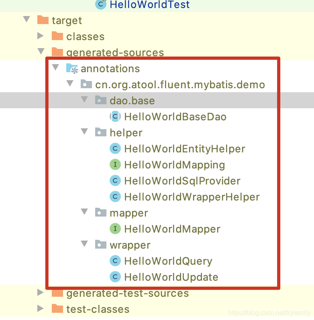Click the HelloWorldMapping interface icon

click(x=115, y=164)
